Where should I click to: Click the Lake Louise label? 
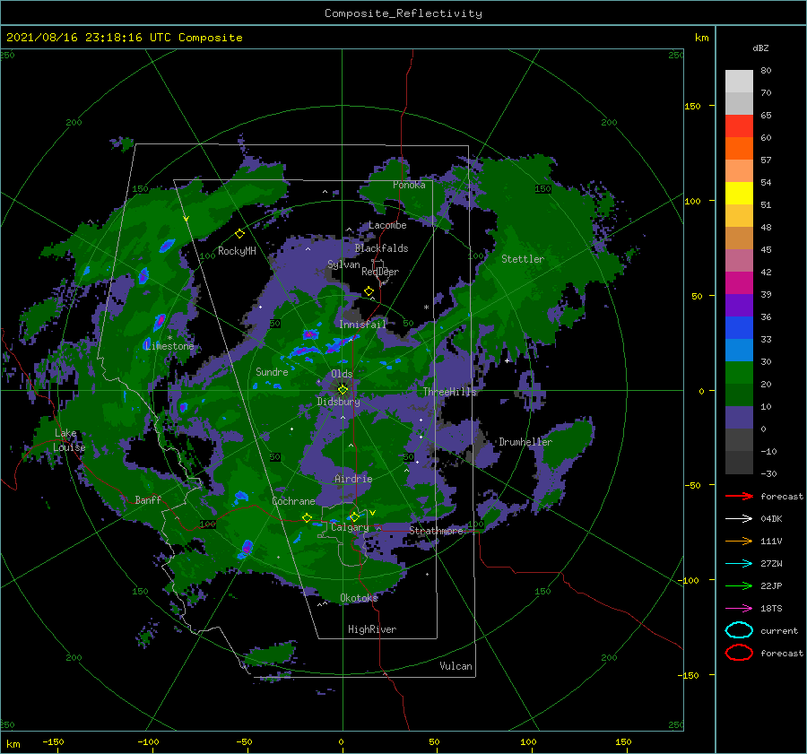[x=69, y=440]
